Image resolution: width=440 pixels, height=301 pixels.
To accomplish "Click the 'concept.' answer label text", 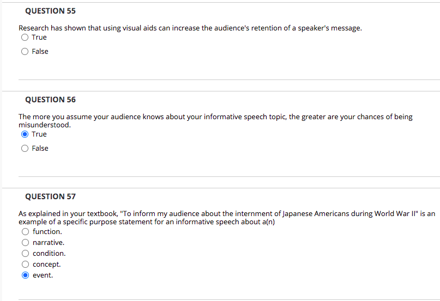I will coord(47,265).
